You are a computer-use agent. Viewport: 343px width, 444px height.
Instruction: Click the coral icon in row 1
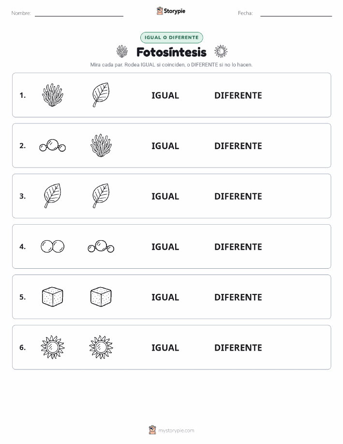pos(53,95)
